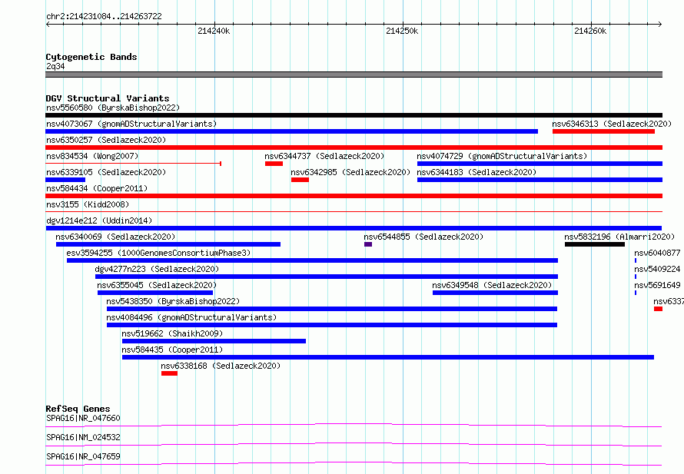Click the 214260k ruler position
Viewport: 684px width, 474px height.
[590, 31]
